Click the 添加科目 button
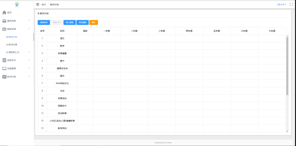 click(44, 22)
